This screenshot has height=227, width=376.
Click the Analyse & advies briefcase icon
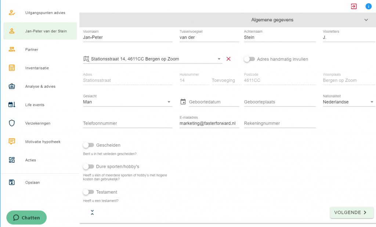[x=12, y=86]
